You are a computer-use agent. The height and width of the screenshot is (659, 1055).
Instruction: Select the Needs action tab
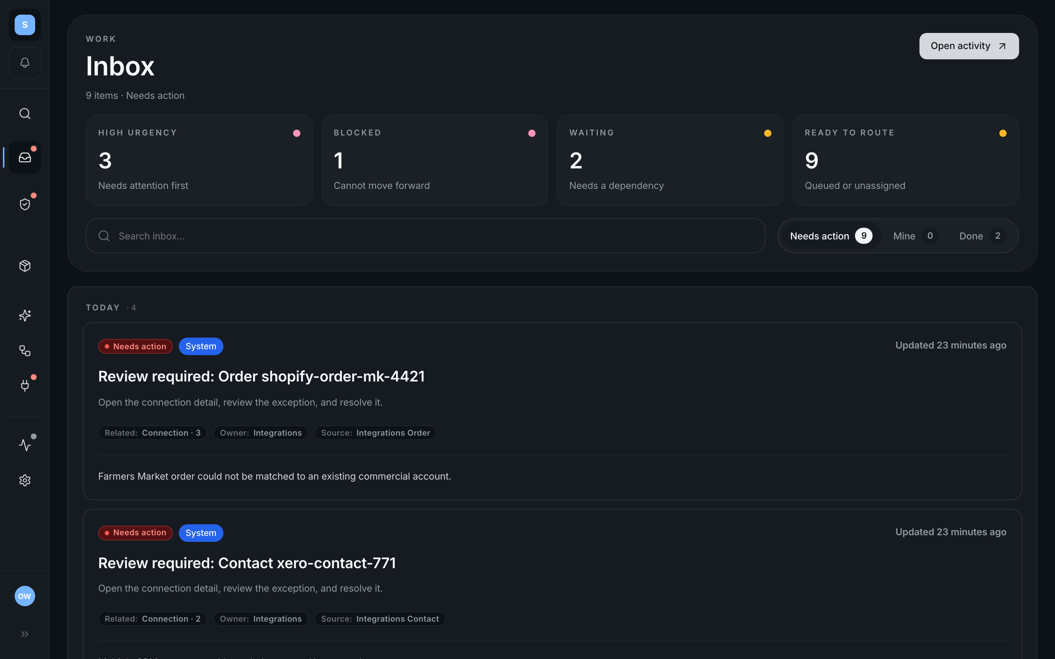(830, 236)
